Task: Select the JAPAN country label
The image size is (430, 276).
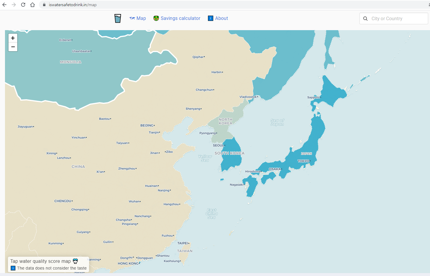Action: point(306,153)
